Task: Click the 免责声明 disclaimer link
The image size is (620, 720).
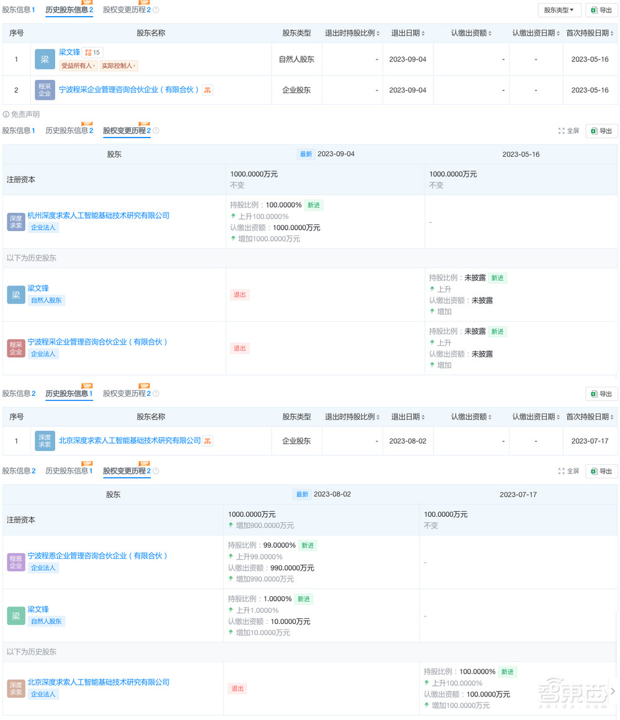Action: [x=23, y=114]
